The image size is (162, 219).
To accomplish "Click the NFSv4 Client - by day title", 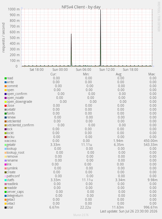I will click(81, 7).
